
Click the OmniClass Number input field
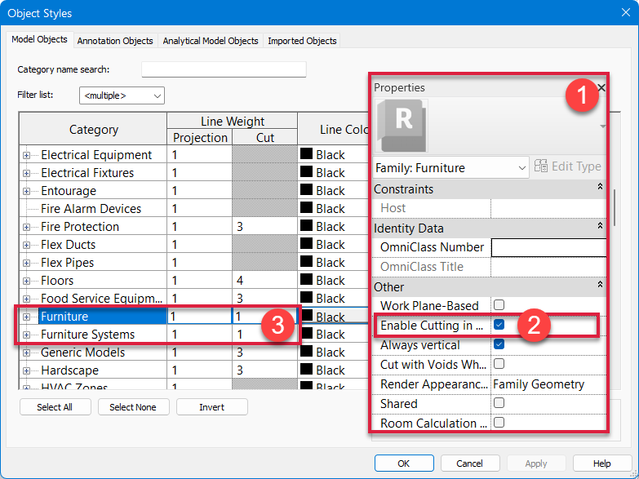pos(548,247)
